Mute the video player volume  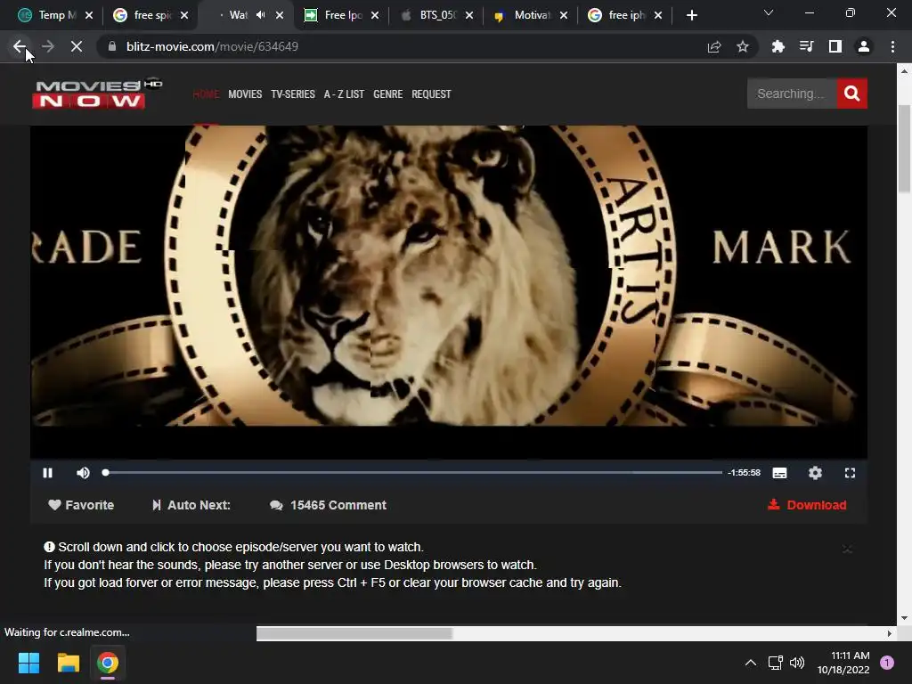(83, 473)
